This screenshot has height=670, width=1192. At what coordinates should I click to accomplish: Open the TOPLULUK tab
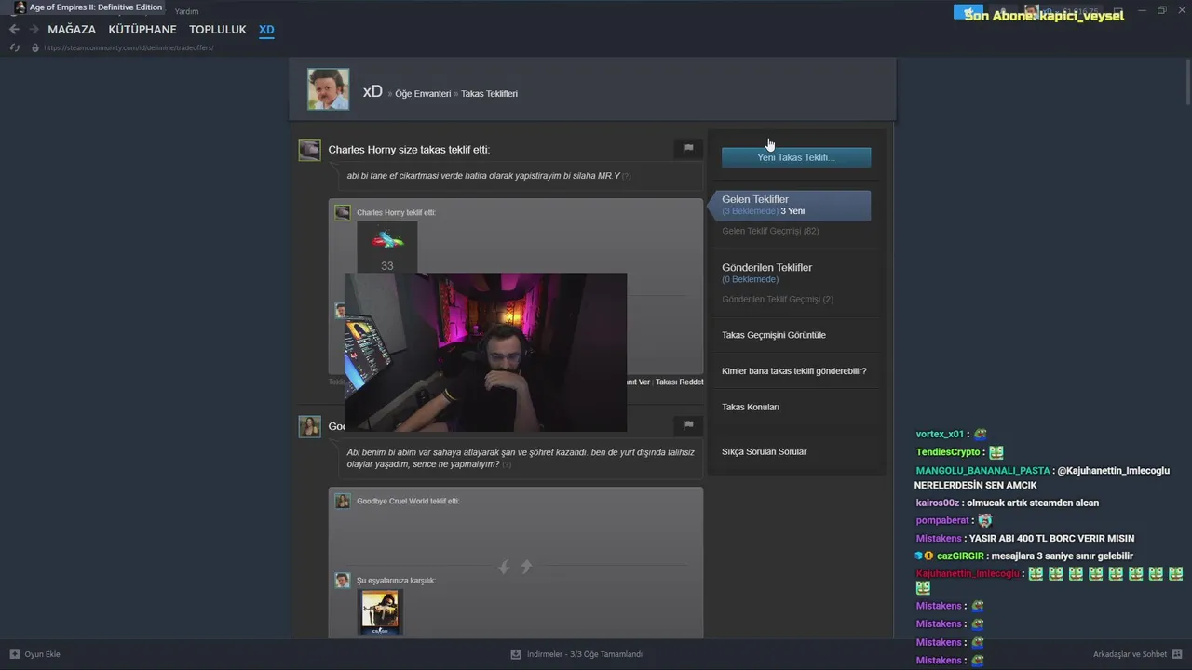point(218,30)
